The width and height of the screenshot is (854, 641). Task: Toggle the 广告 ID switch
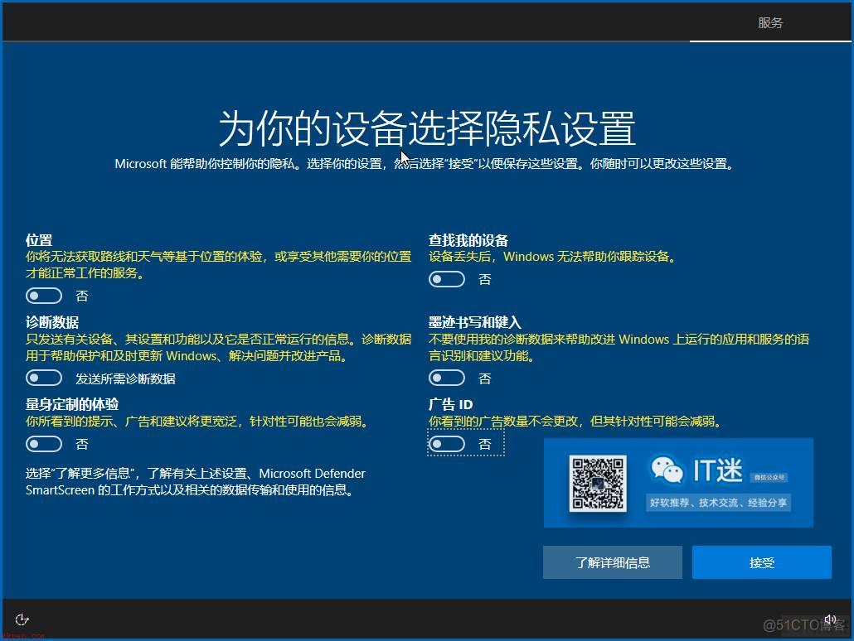[x=447, y=444]
